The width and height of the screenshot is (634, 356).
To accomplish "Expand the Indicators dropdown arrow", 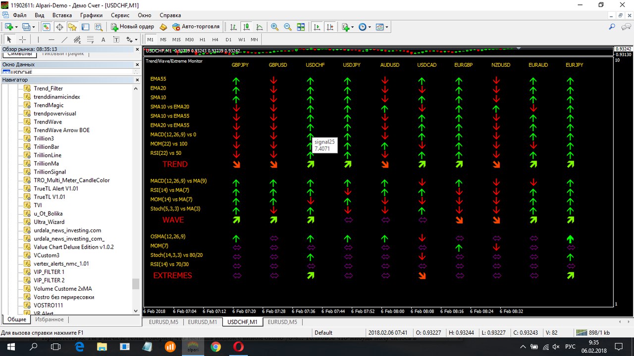I will 353,27.
